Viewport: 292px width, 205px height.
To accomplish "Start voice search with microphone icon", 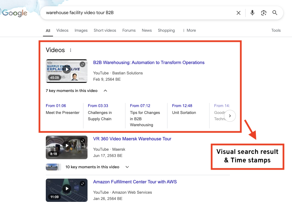I will 252,13.
